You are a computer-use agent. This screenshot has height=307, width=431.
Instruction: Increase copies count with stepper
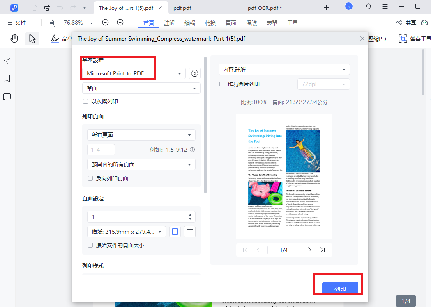[x=189, y=214]
